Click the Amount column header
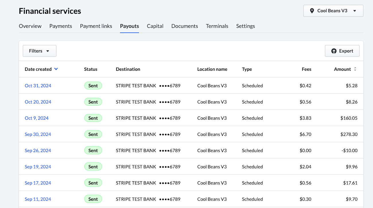 (343, 69)
